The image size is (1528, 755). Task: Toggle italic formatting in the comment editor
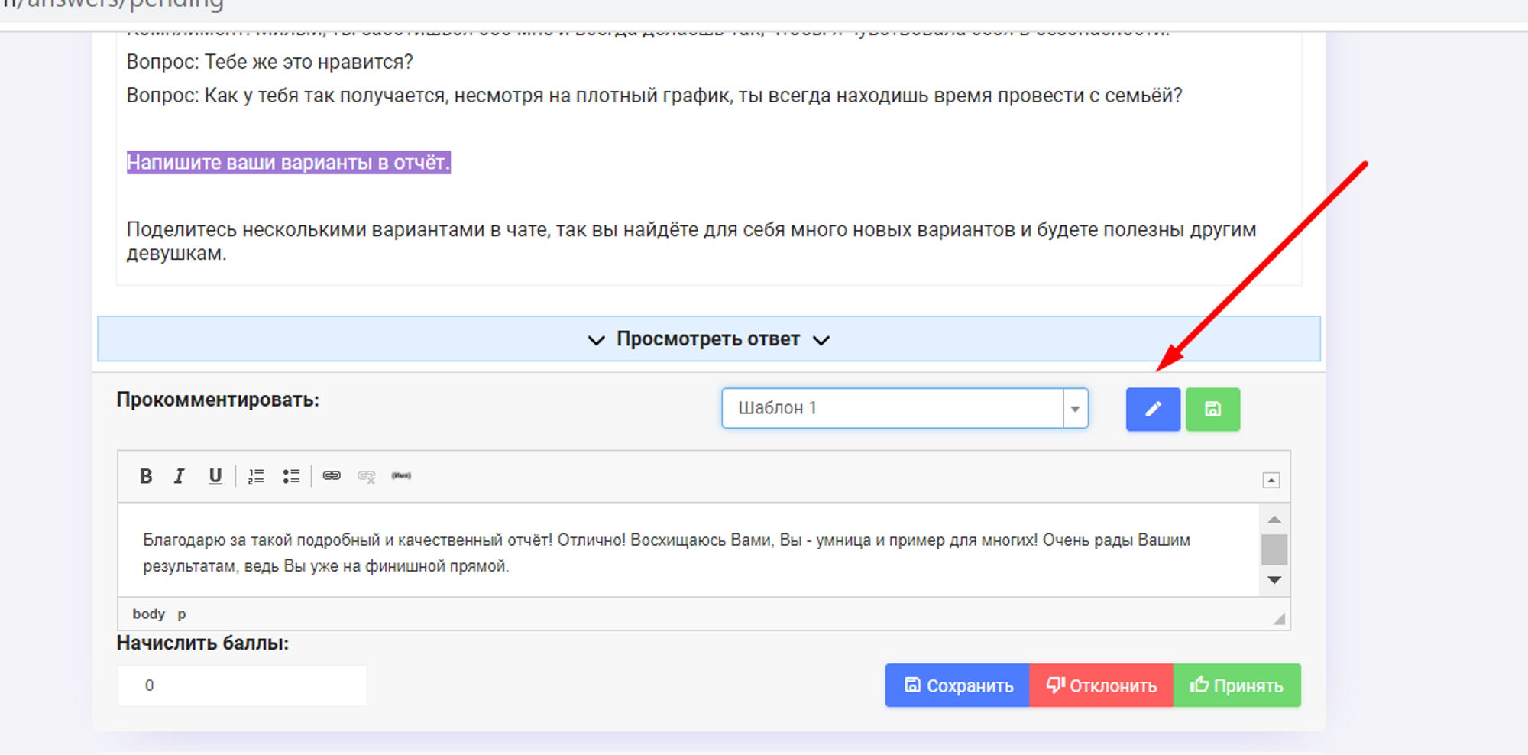180,476
